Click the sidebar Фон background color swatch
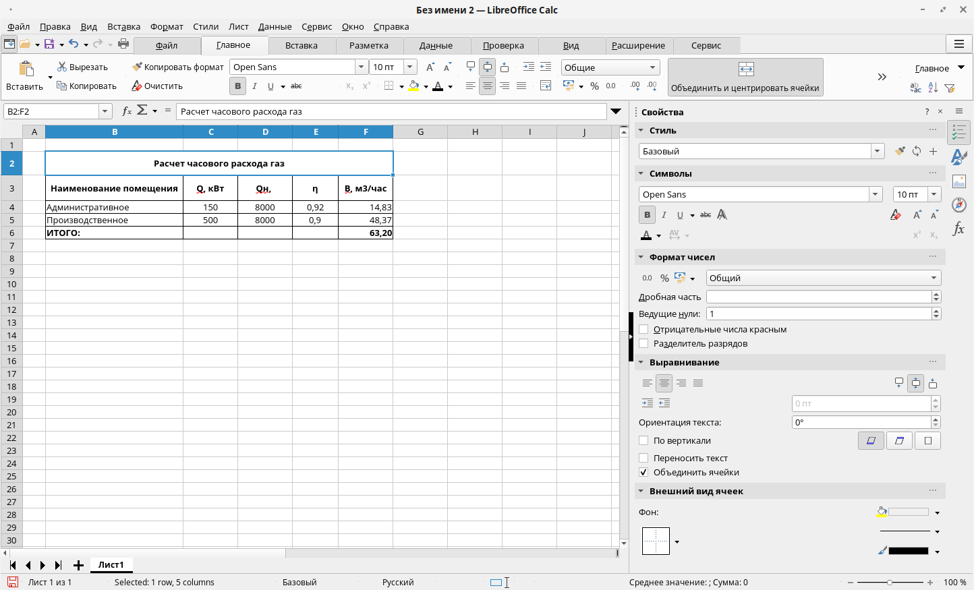The image size is (974, 590). coord(908,512)
